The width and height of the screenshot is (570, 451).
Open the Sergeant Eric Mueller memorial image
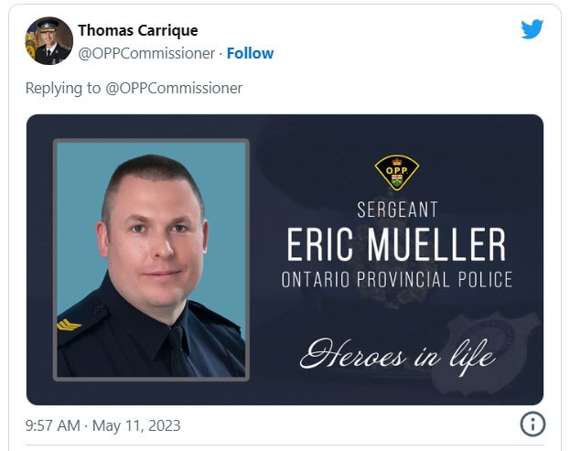coord(285,260)
